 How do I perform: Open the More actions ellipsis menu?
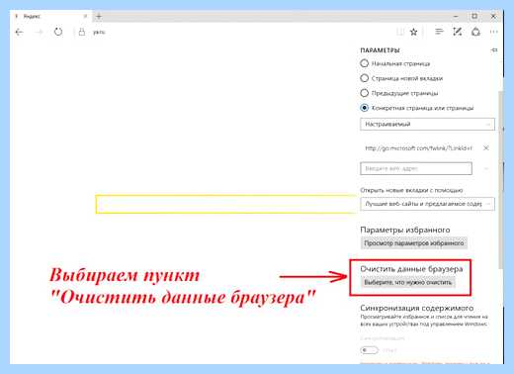click(x=493, y=32)
